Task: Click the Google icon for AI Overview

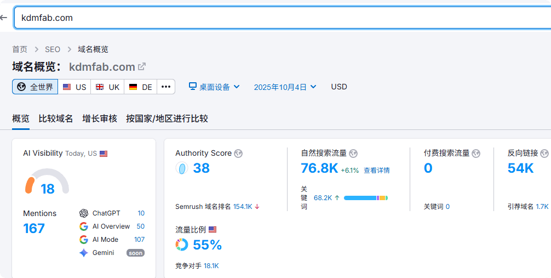Action: [x=84, y=226]
